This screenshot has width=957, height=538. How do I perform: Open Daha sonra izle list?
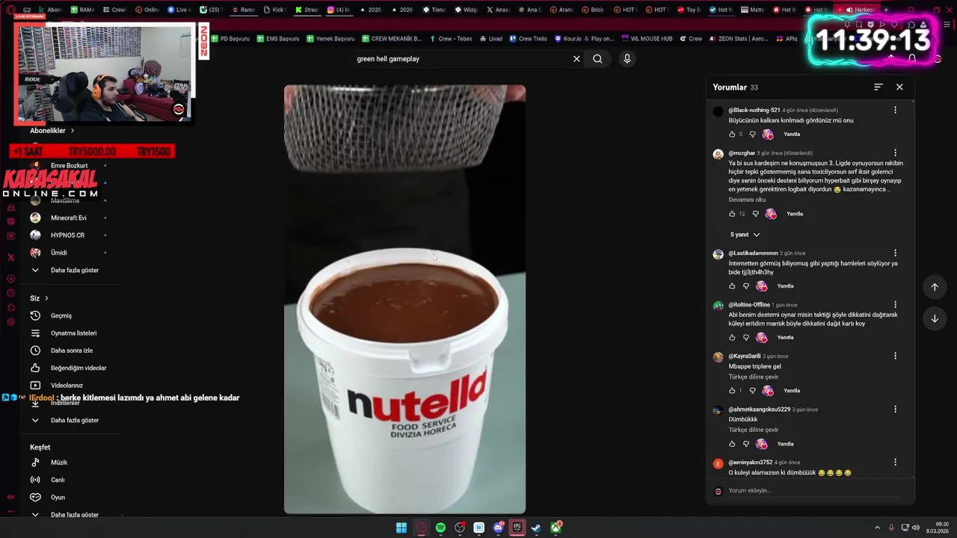(x=71, y=350)
